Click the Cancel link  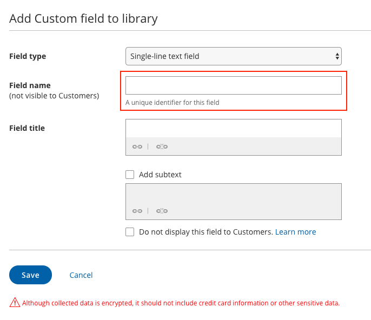coord(81,275)
